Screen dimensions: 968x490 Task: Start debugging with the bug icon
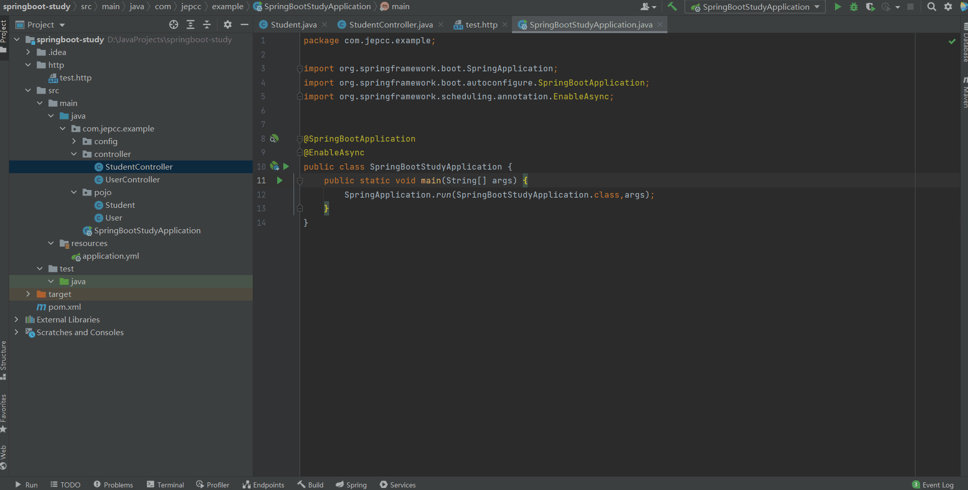point(854,7)
